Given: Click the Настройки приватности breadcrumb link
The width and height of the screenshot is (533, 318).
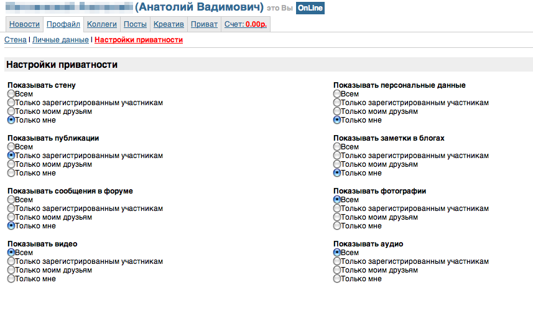Looking at the screenshot, I should point(139,40).
